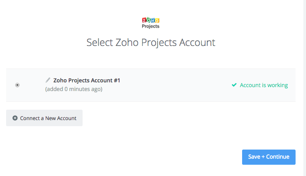Click the added 0 minutes ago label
This screenshot has width=306, height=176.
[74, 89]
